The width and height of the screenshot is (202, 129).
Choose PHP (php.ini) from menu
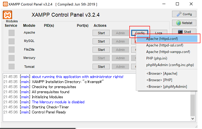point(167,58)
